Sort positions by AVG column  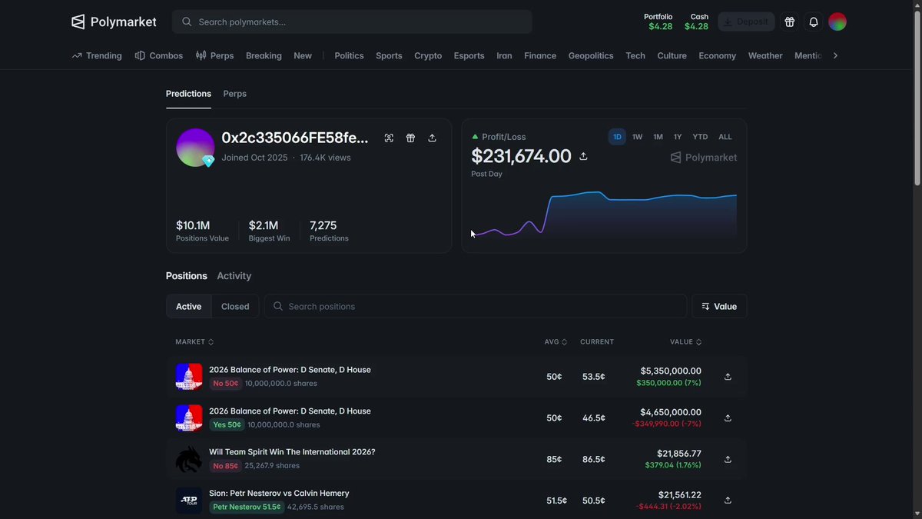556,341
